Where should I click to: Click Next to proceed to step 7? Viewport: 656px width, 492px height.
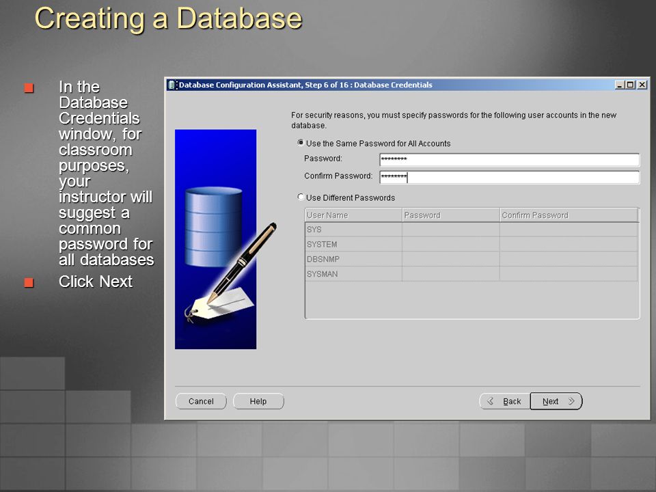(556, 401)
